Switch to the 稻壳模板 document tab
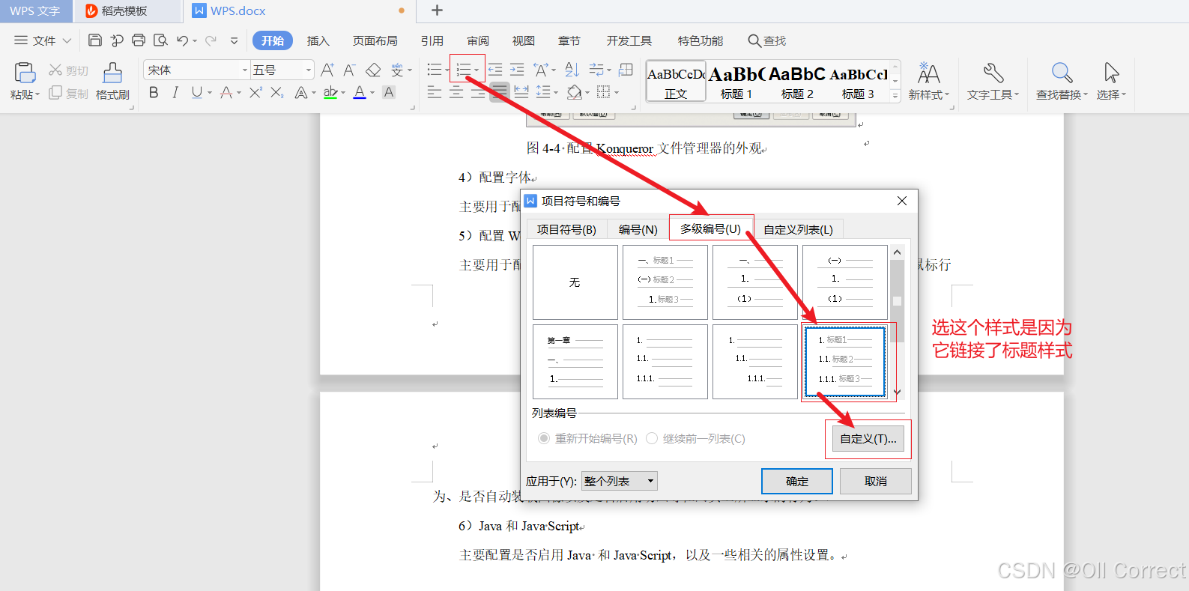This screenshot has height=591, width=1189. 127,10
